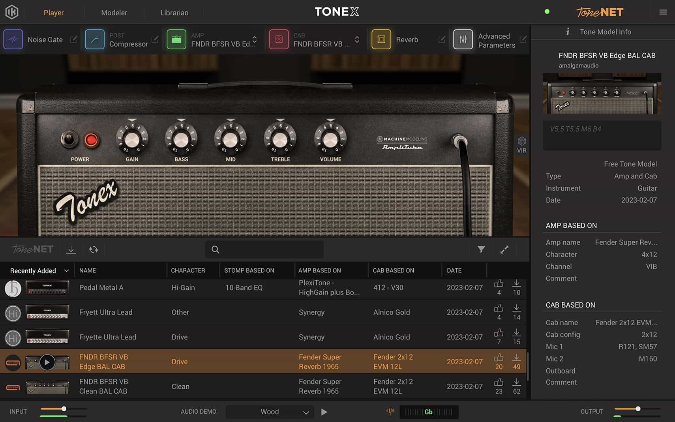Click the amp thumbnail in info panel
Viewport: 675px width, 422px height.
click(x=602, y=93)
